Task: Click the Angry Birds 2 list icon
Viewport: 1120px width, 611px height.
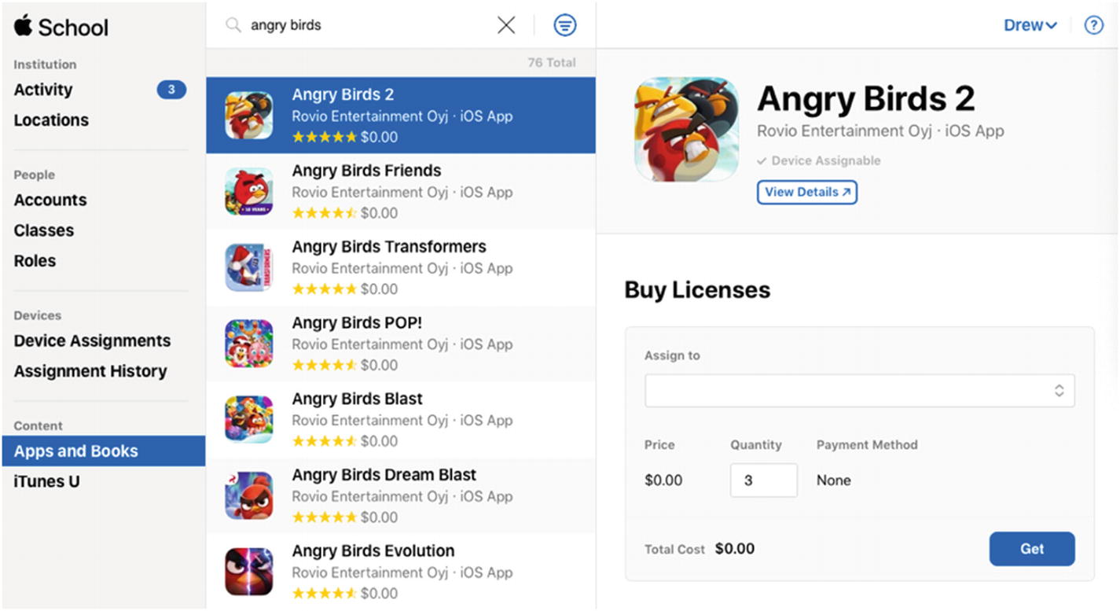Action: (249, 115)
